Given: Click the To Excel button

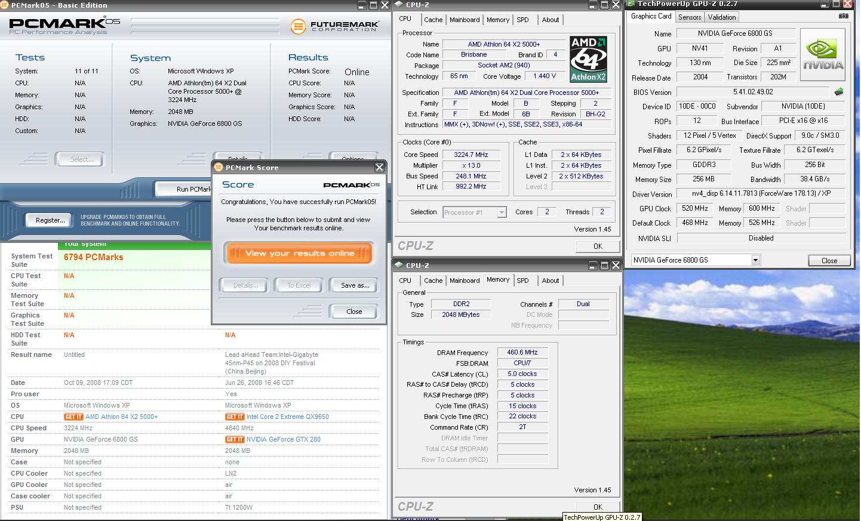Looking at the screenshot, I should (x=299, y=285).
